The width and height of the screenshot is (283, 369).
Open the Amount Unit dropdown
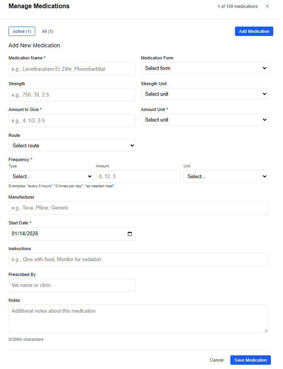pyautogui.click(x=204, y=120)
